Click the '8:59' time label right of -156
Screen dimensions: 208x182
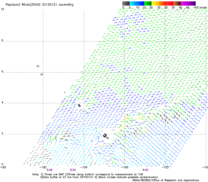point(145,170)
